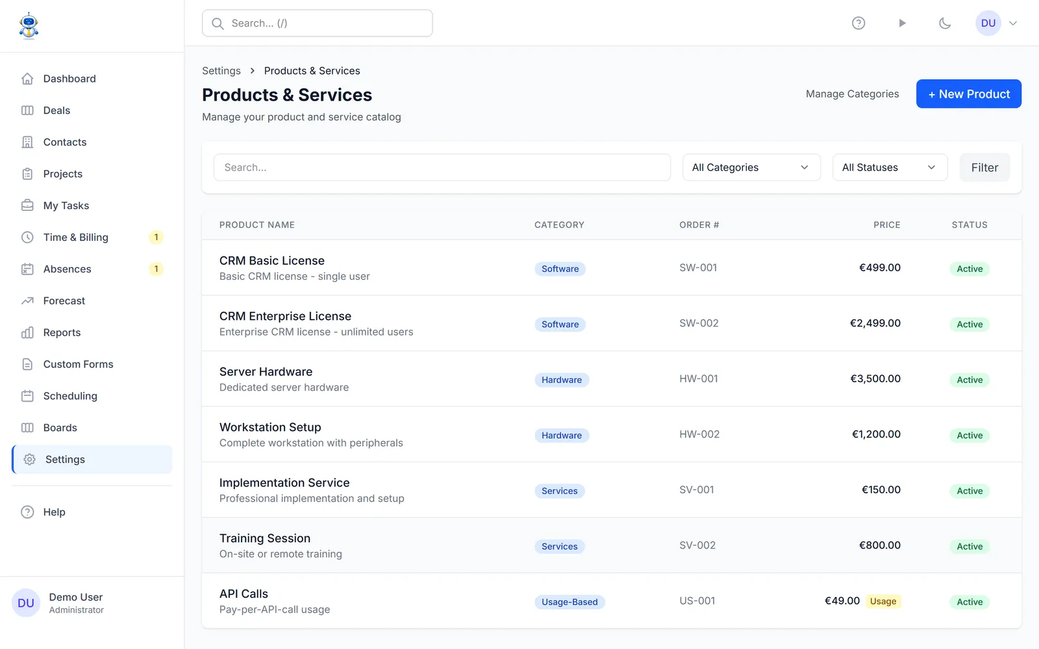This screenshot has height=649, width=1039.
Task: Click the Time & Billing badge showing 1
Action: click(156, 238)
